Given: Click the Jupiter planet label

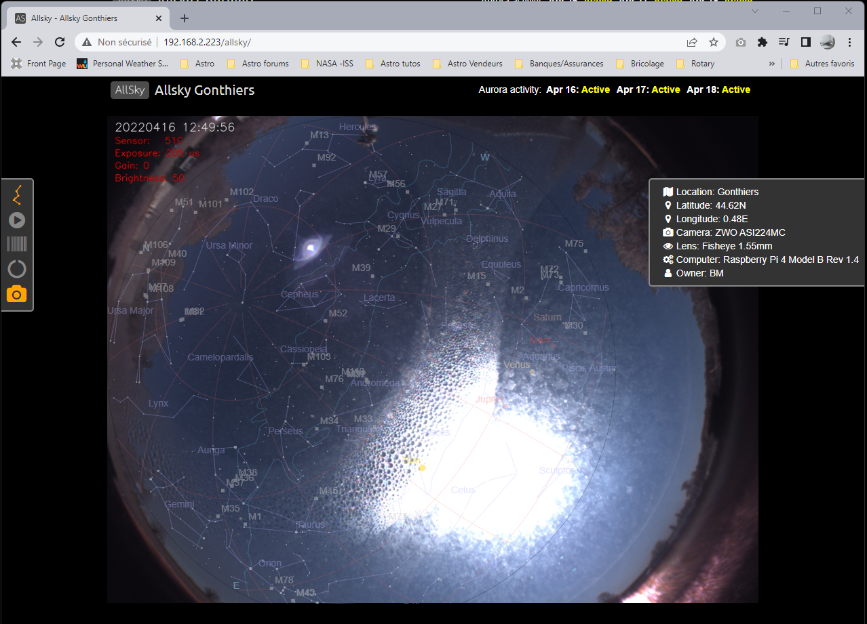Looking at the screenshot, I should (489, 399).
